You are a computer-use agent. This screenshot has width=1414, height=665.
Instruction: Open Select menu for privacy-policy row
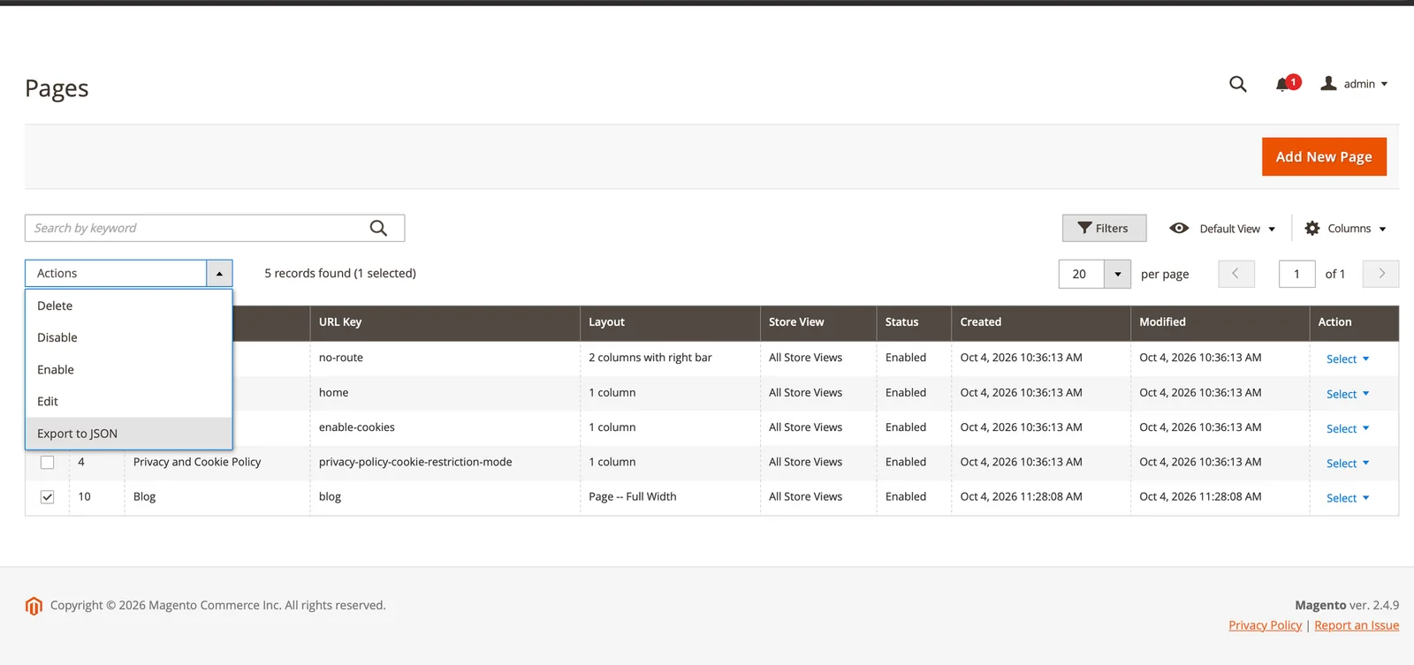pos(1347,463)
